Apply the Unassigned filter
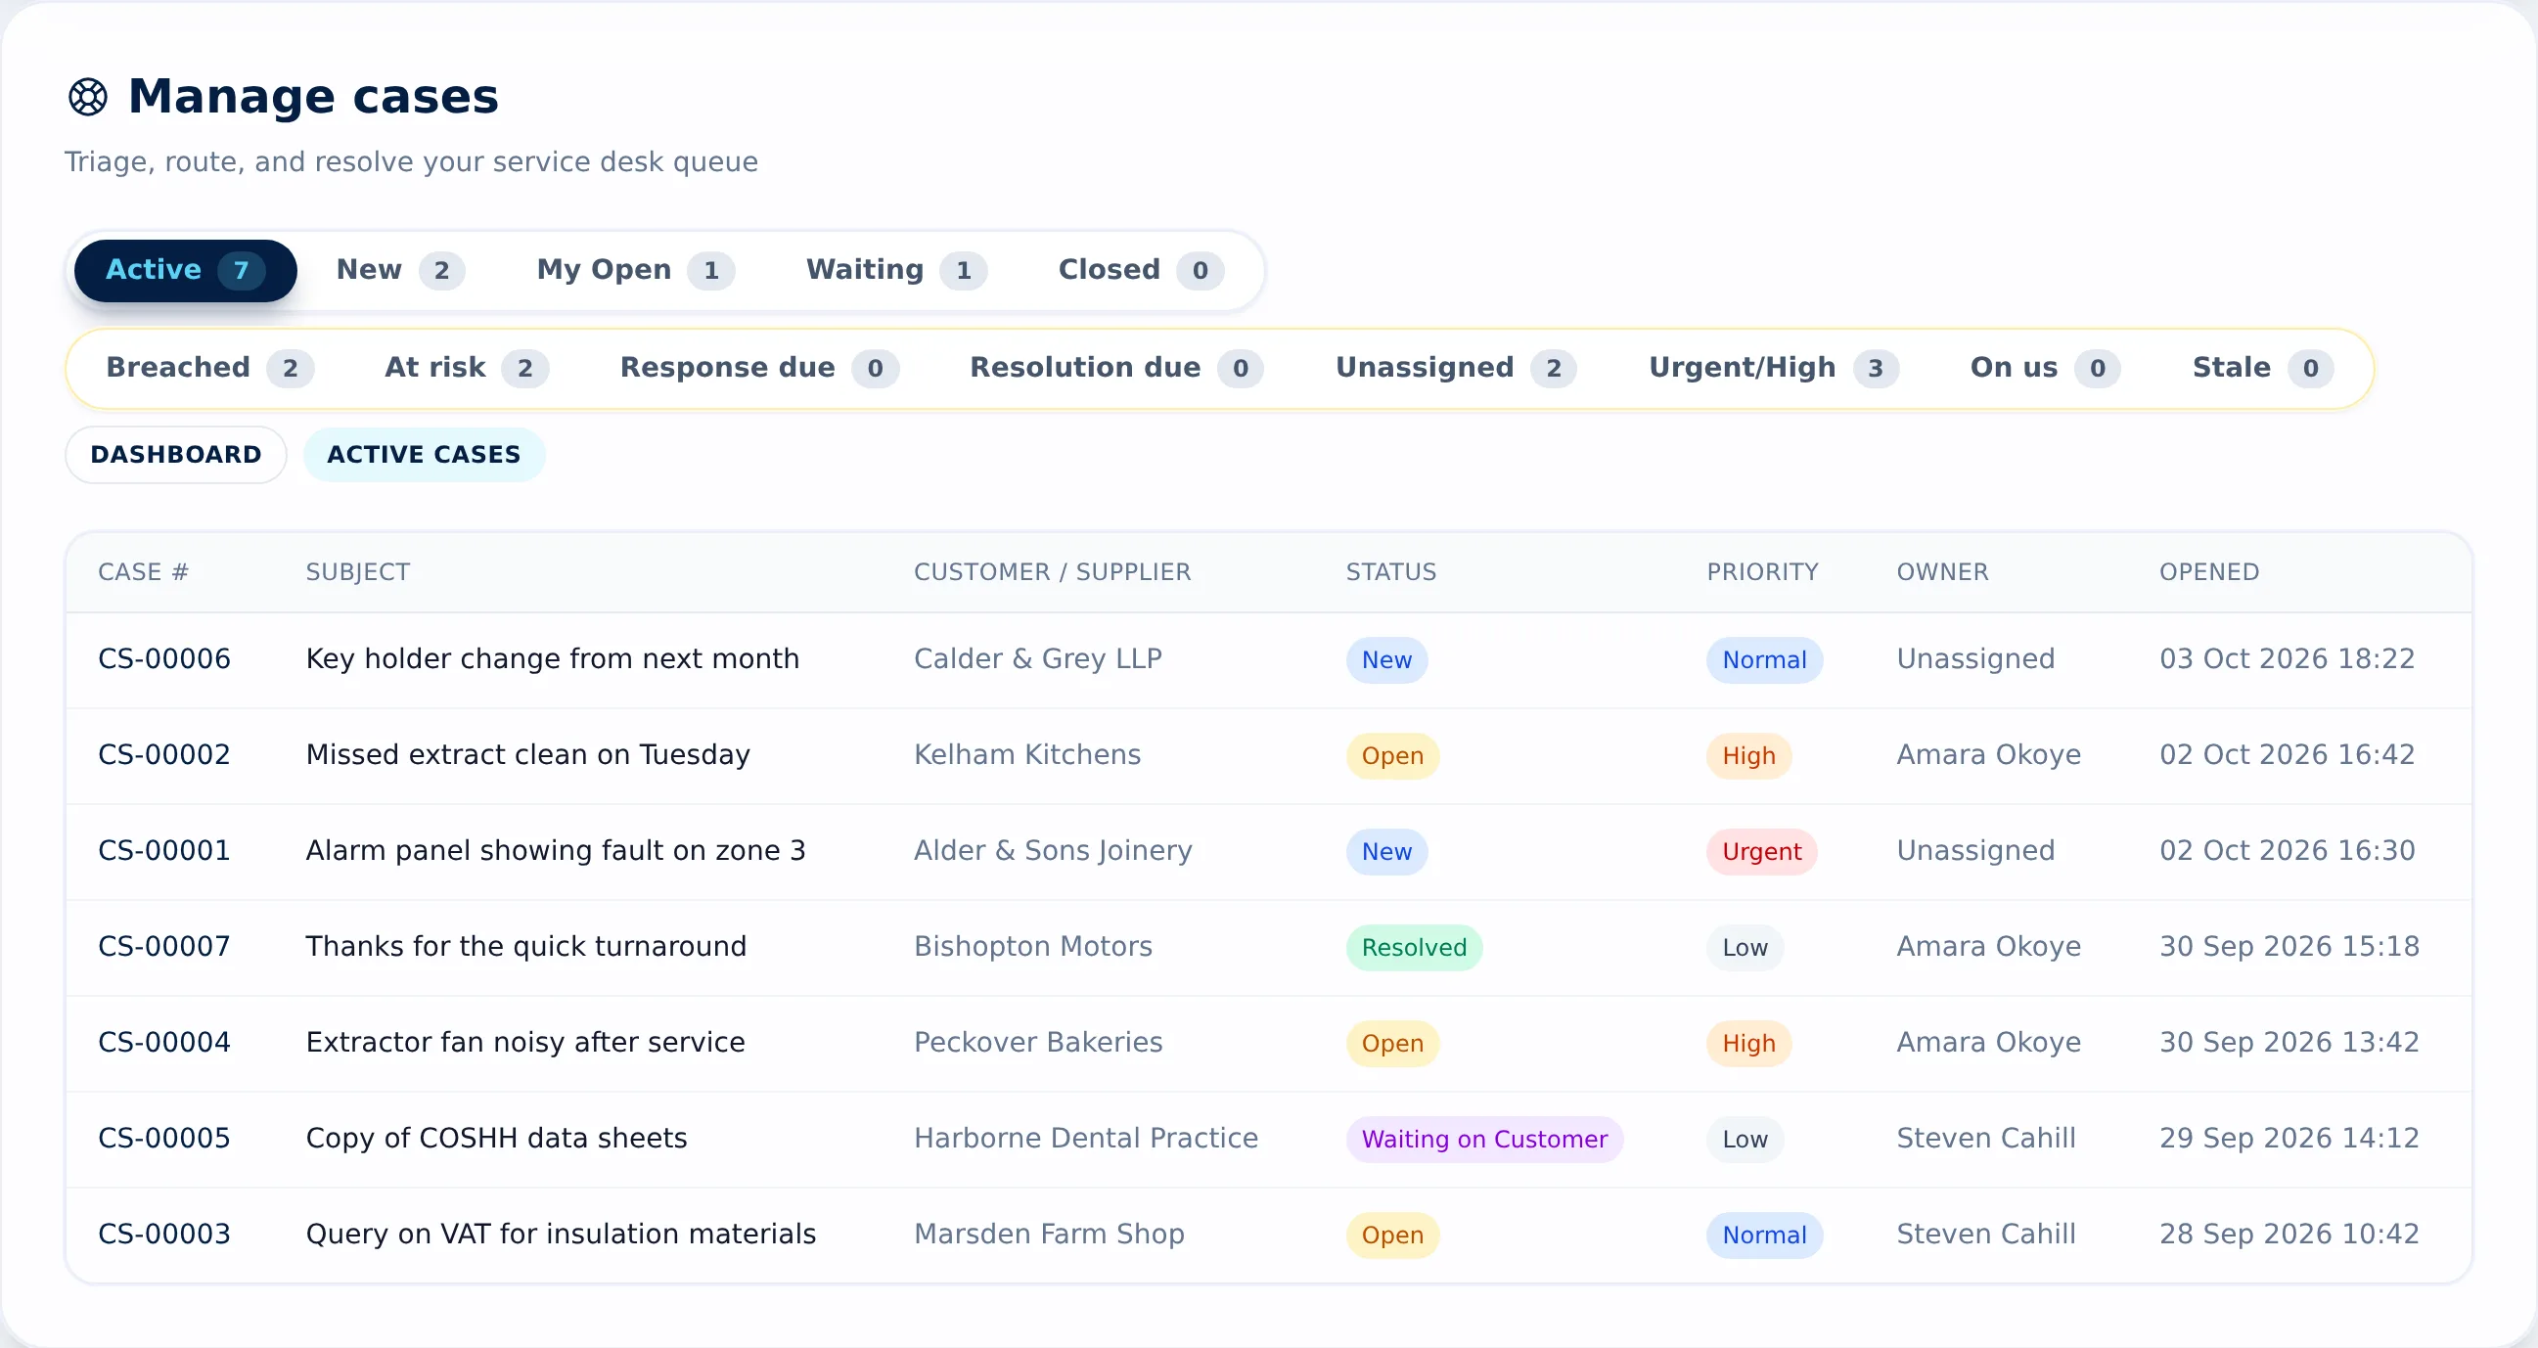 click(x=1455, y=368)
